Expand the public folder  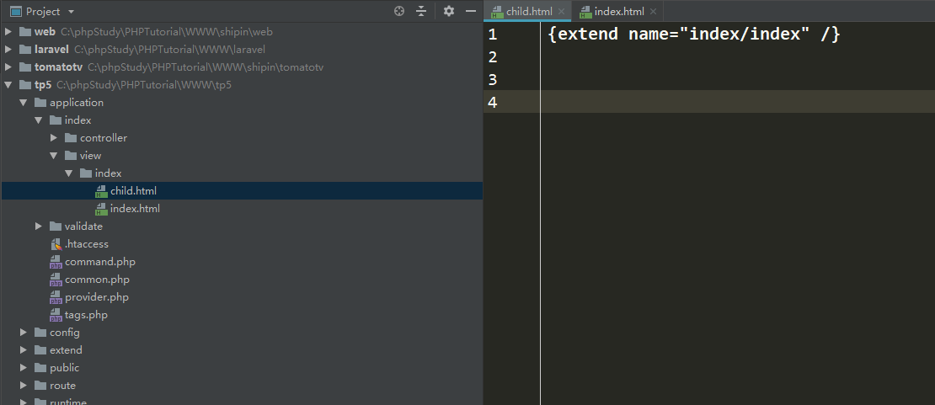pos(24,367)
